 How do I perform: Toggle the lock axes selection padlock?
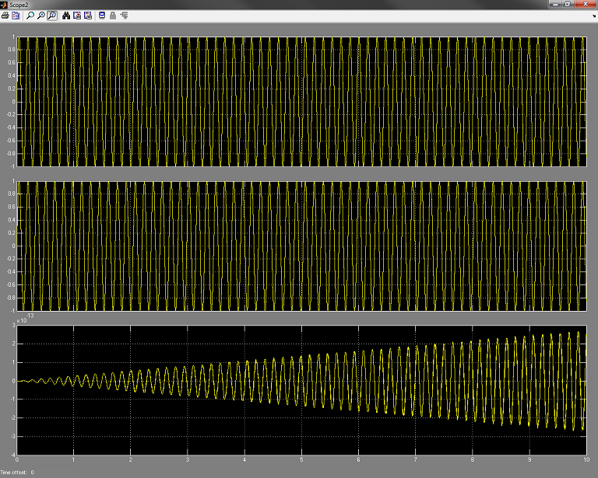pos(113,16)
